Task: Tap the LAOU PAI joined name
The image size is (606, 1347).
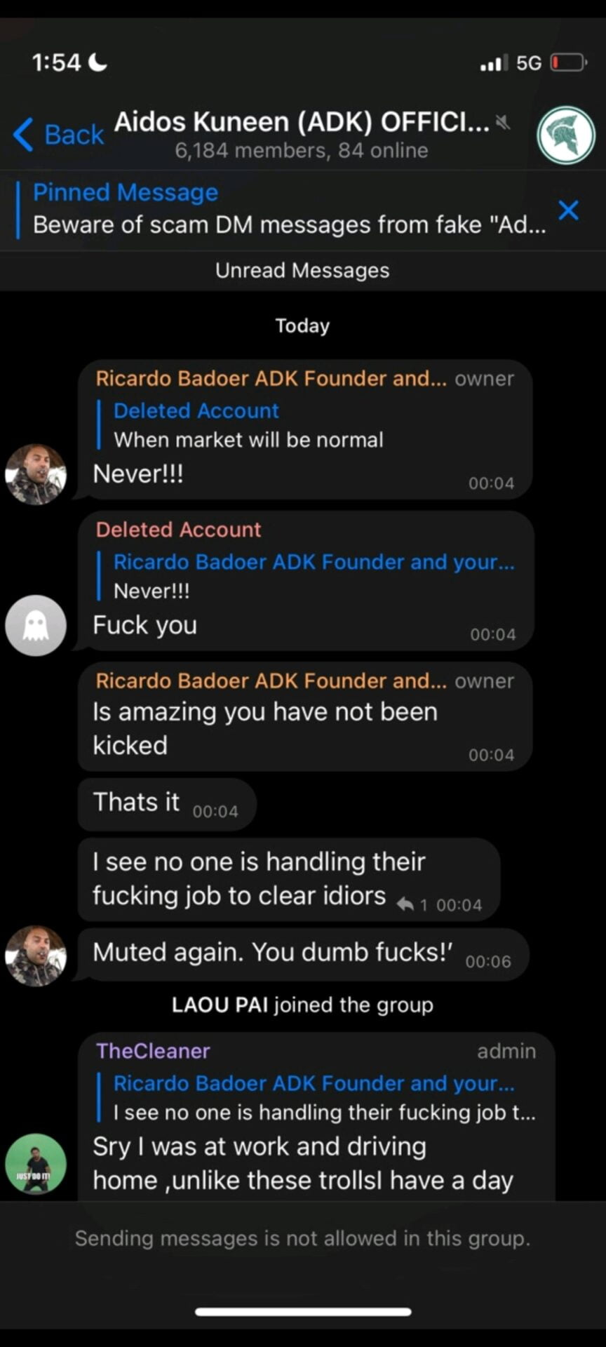Action: pyautogui.click(x=220, y=1005)
